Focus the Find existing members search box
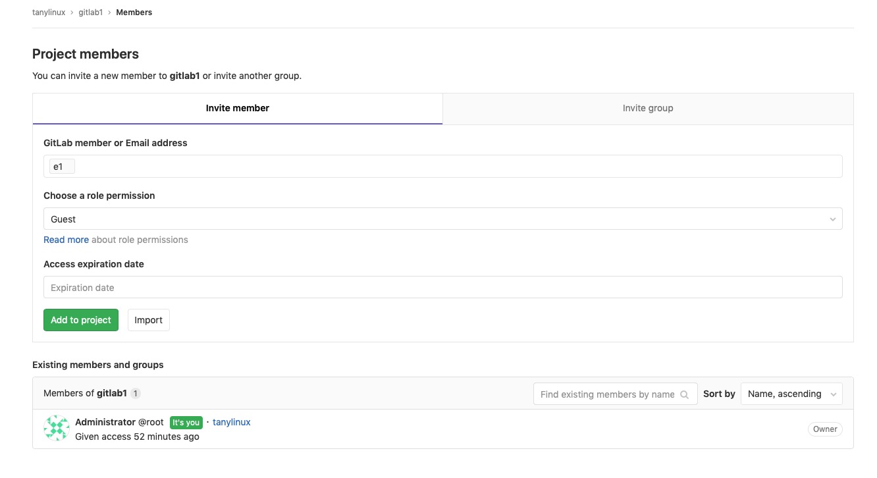Image resolution: width=877 pixels, height=478 pixels. (615, 394)
